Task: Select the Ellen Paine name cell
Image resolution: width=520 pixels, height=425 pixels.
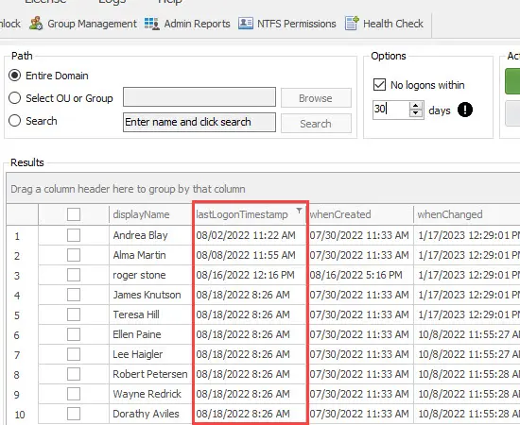Action: [150, 334]
